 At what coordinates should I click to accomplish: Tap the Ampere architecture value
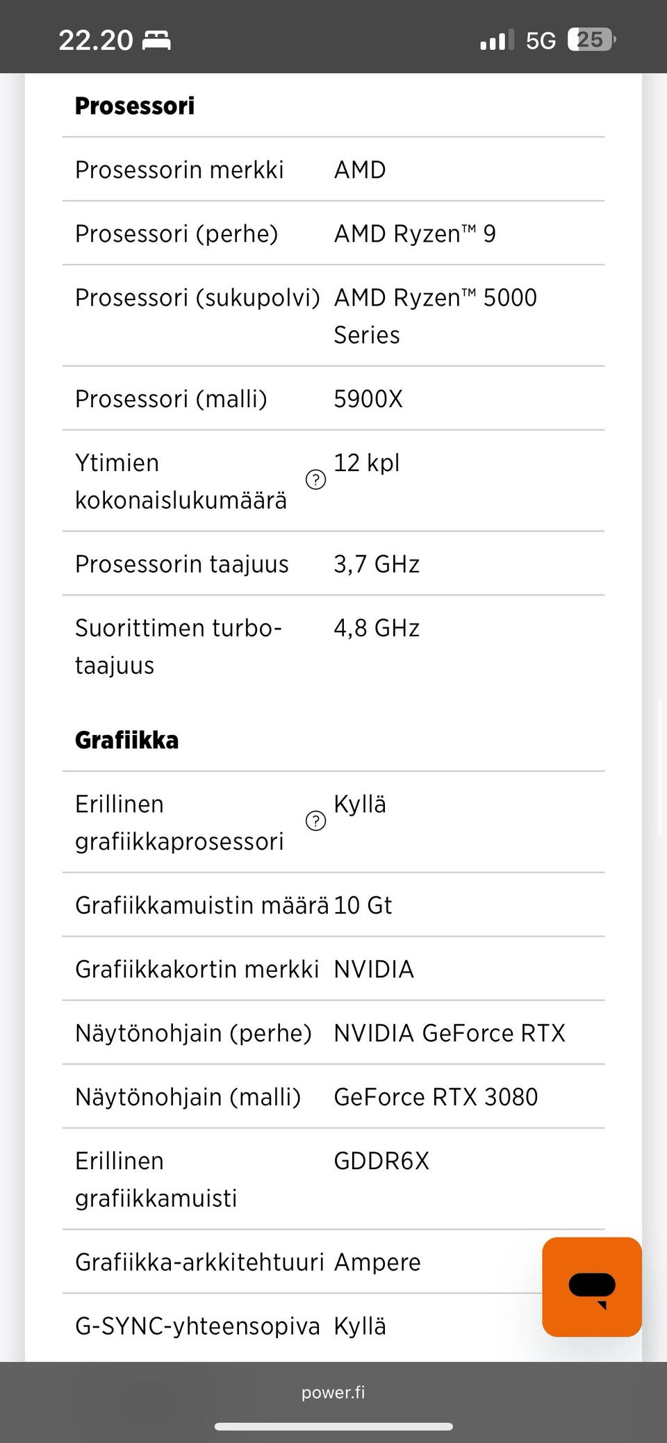[x=377, y=1262]
